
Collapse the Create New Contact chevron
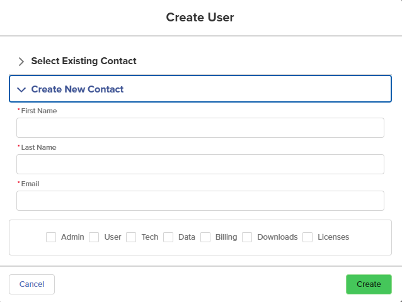pyautogui.click(x=21, y=89)
